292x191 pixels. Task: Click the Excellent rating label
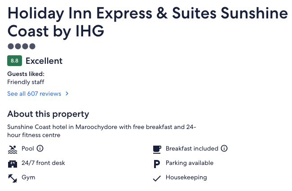44,61
